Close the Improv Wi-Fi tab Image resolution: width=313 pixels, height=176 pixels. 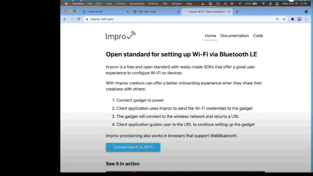coord(229,12)
